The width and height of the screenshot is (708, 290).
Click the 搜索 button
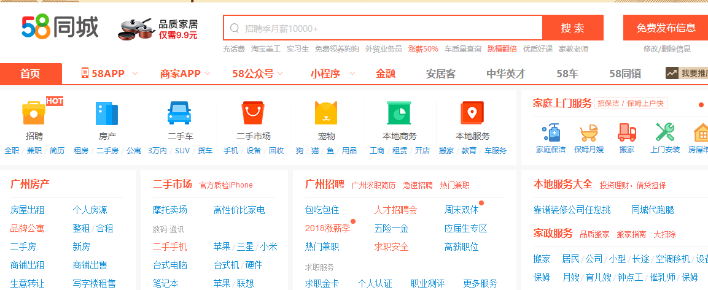point(572,28)
